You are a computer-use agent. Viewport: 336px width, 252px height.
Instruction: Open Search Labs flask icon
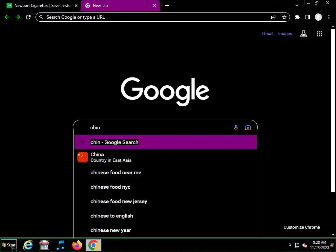coord(304,34)
